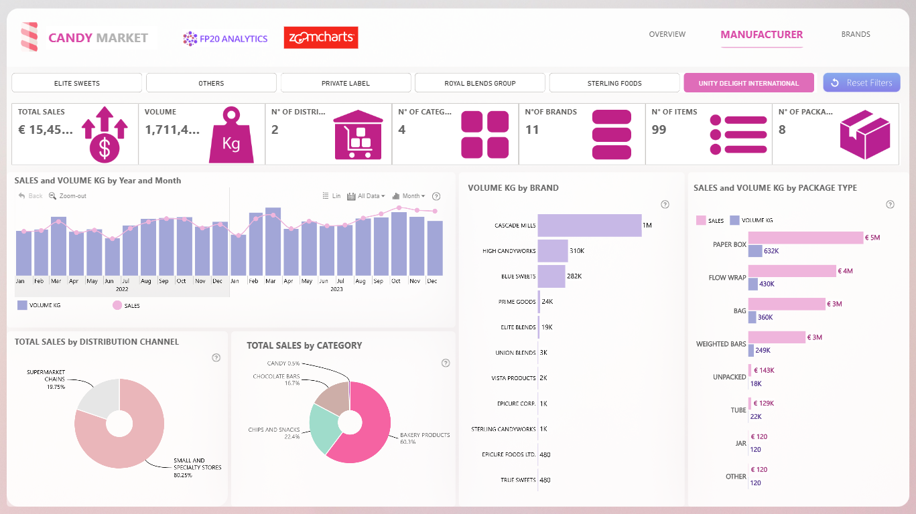Go to the Brands page
This screenshot has width=916, height=514.
(856, 34)
